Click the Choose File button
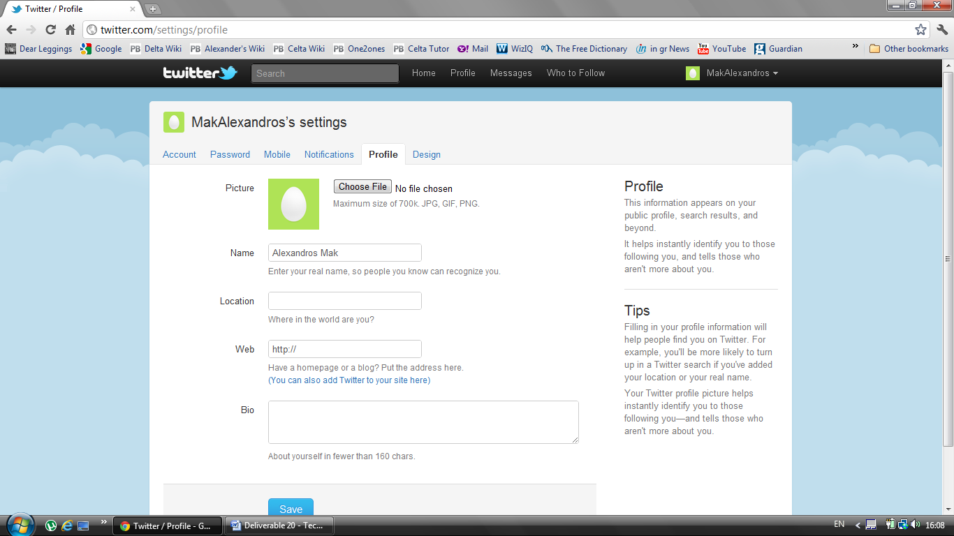Image resolution: width=954 pixels, height=536 pixels. coord(362,186)
